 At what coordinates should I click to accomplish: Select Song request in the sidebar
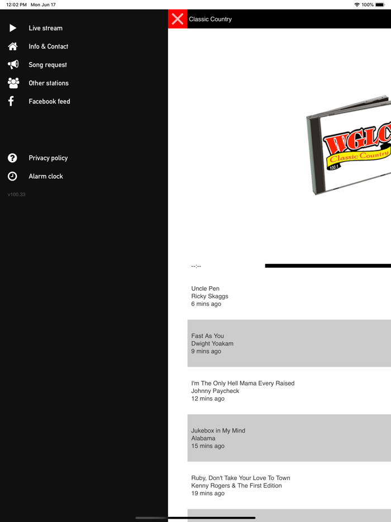point(47,65)
